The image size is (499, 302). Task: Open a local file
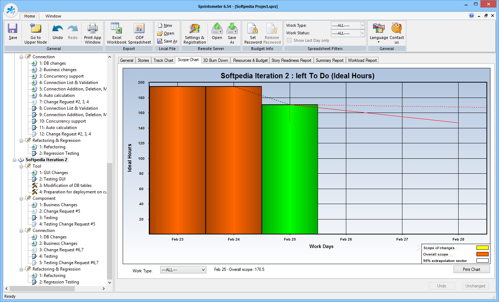click(166, 33)
